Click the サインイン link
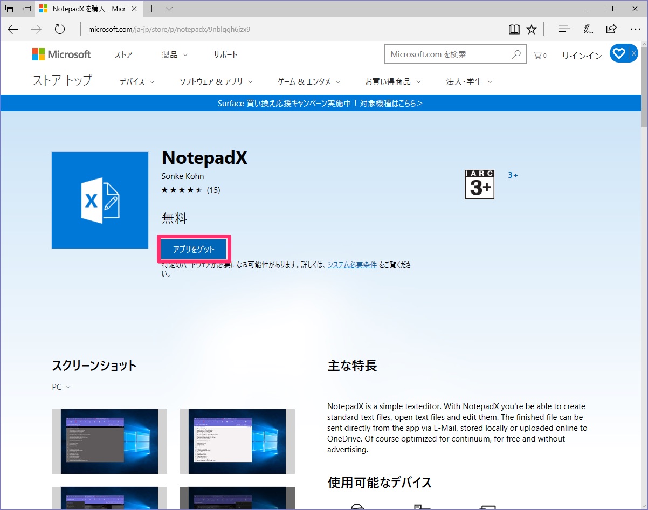 coord(582,56)
